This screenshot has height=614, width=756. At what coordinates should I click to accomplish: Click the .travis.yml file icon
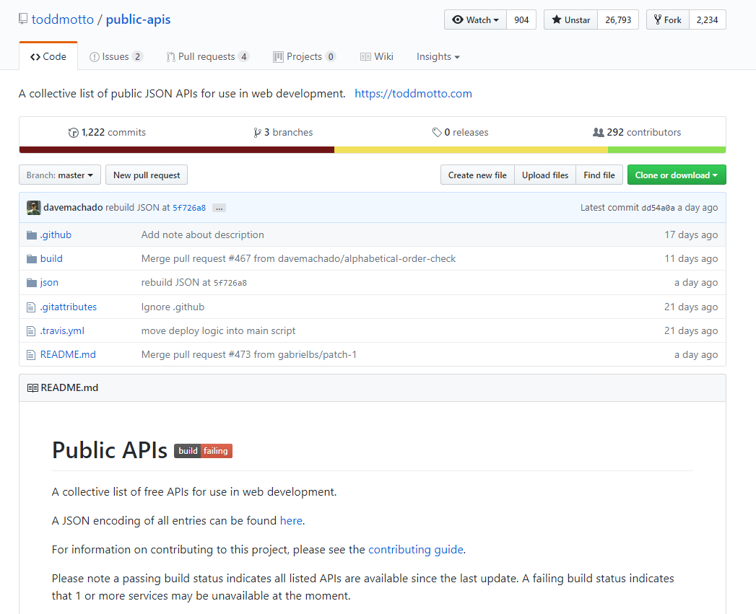[x=31, y=331]
